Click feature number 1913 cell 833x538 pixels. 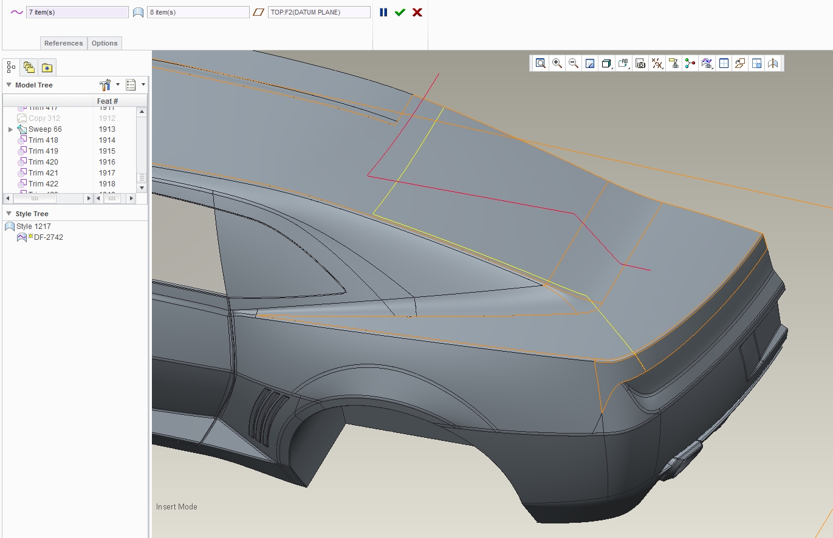pos(107,129)
